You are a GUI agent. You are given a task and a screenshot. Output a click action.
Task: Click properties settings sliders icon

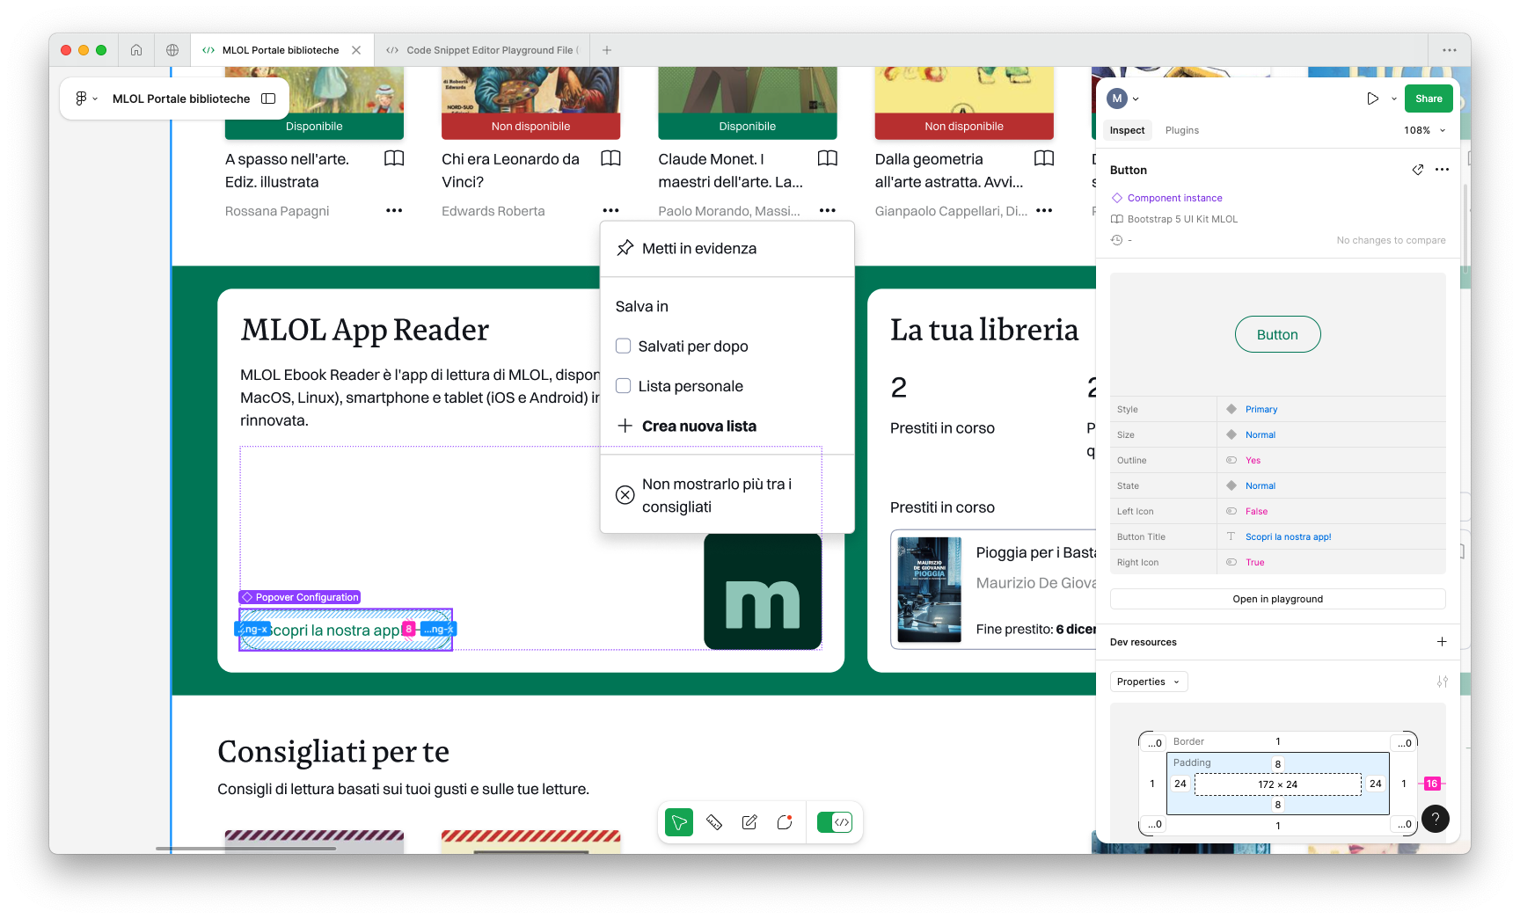pyautogui.click(x=1442, y=682)
